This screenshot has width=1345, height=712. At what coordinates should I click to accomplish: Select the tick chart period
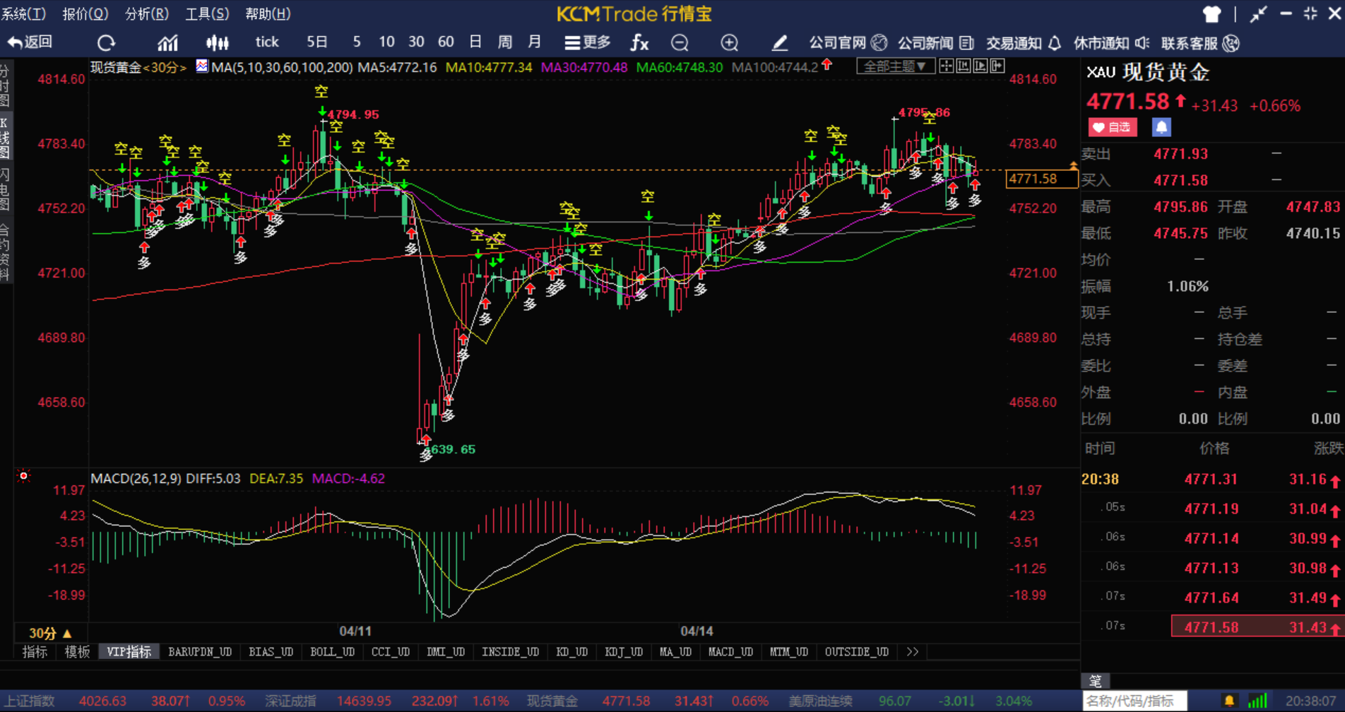[x=267, y=42]
